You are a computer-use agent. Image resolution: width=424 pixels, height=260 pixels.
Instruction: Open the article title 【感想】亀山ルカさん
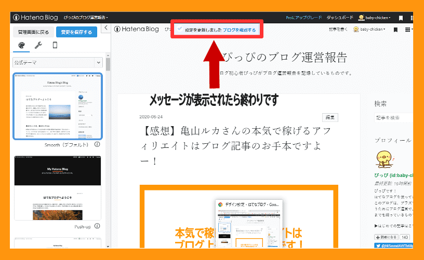pyautogui.click(x=235, y=146)
